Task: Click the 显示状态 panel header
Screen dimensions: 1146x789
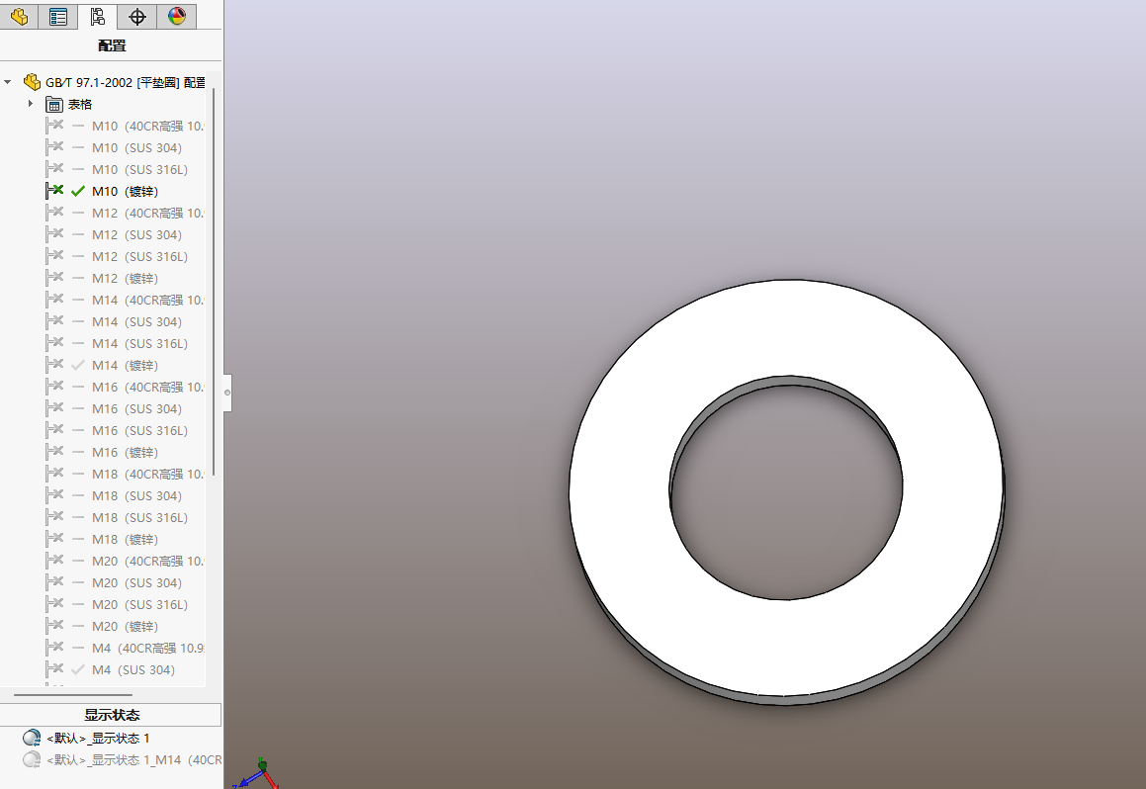Action: [x=111, y=715]
